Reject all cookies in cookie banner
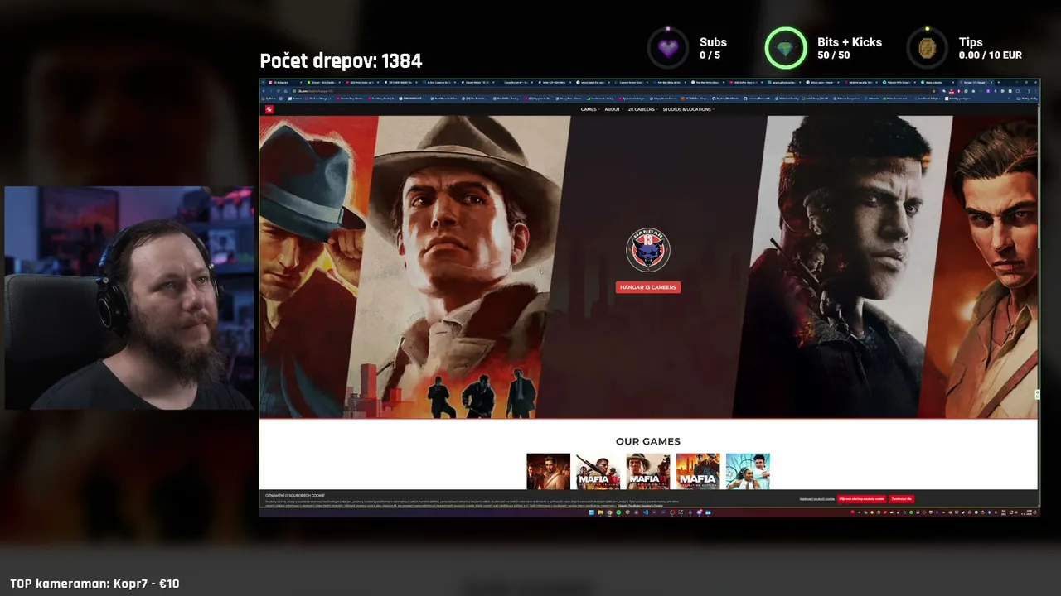Image resolution: width=1061 pixels, height=596 pixels. [902, 499]
